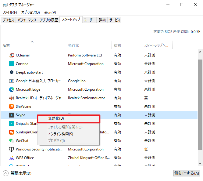The height and width of the screenshot is (181, 203).
Task: Sort by the スタートアップへ... column header
Action: [157, 45]
